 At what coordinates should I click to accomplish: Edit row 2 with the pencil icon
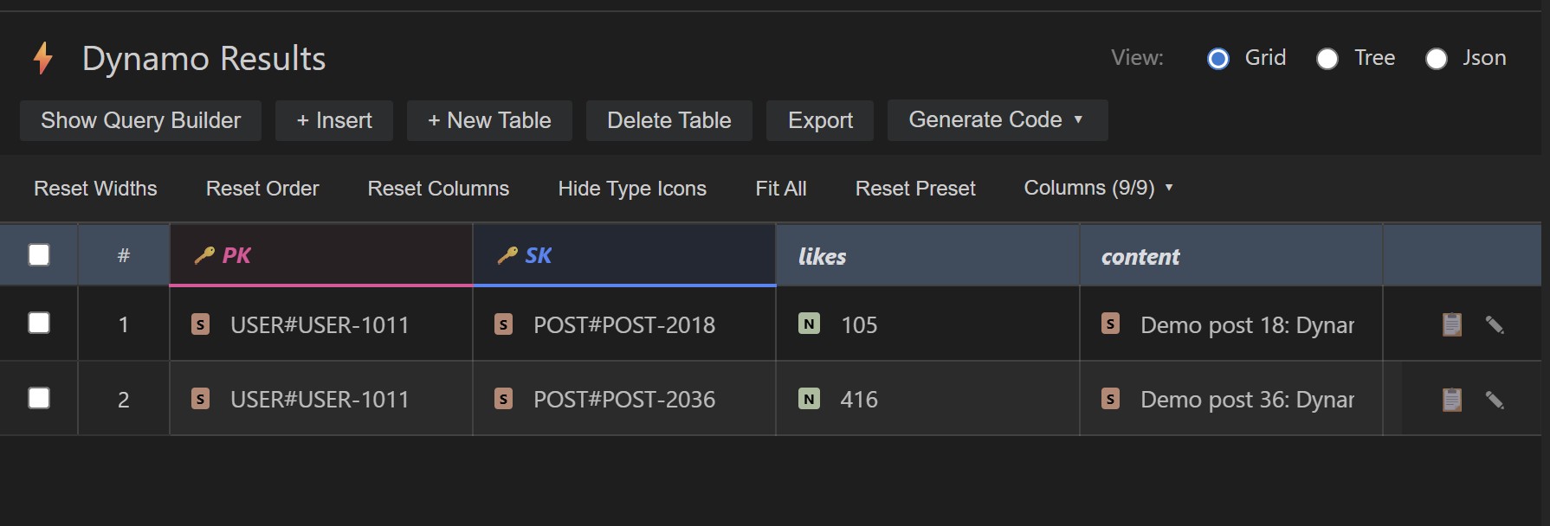pos(1495,400)
